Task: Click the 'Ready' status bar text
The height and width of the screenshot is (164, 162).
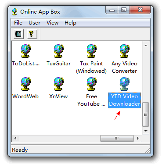Action: tap(20, 150)
